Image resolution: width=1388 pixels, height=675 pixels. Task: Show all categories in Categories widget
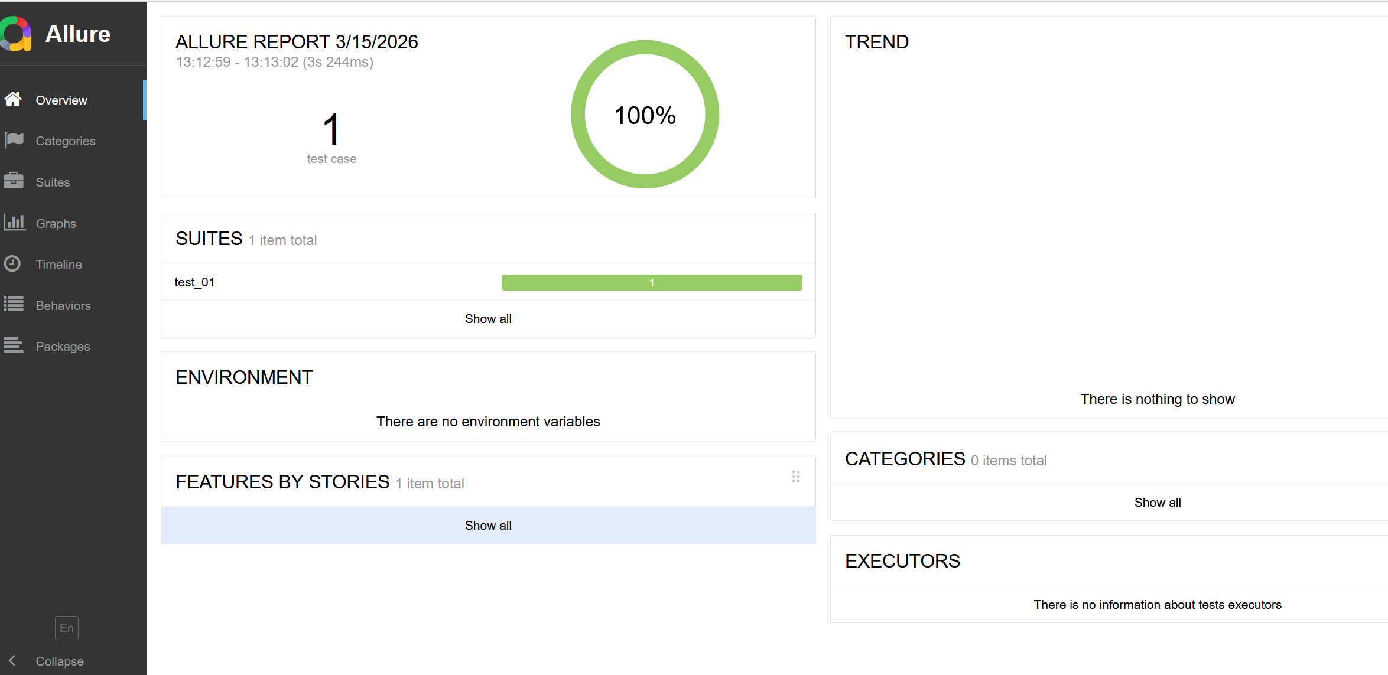click(x=1157, y=503)
